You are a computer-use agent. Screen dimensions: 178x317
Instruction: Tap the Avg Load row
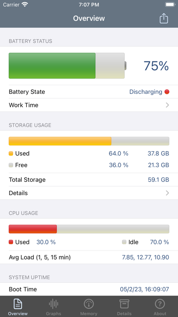click(x=89, y=257)
